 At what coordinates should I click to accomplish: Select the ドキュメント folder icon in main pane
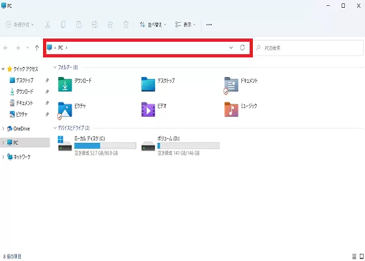231,85
